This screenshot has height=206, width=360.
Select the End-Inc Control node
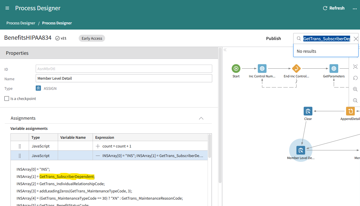click(x=296, y=69)
